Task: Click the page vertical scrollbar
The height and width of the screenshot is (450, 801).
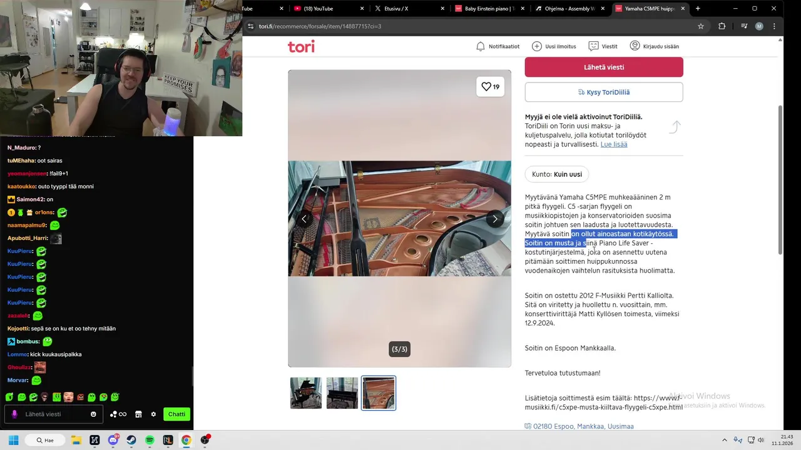Action: [780, 179]
